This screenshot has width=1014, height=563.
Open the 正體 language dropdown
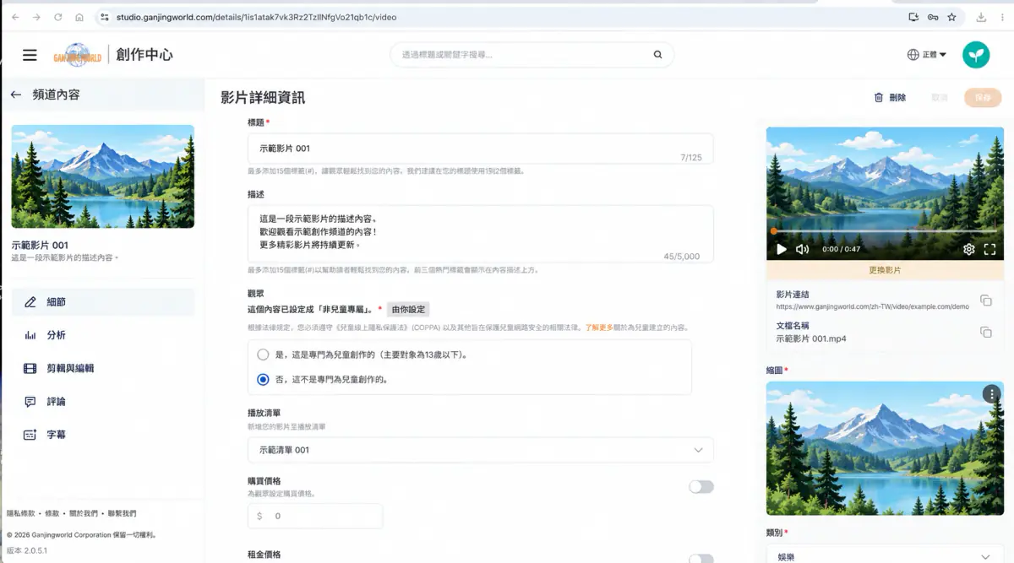point(935,55)
